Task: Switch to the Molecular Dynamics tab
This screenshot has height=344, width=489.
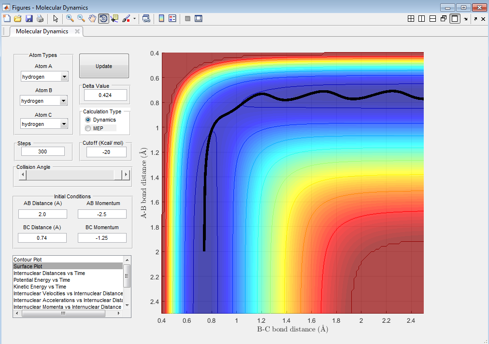Action: pos(42,31)
